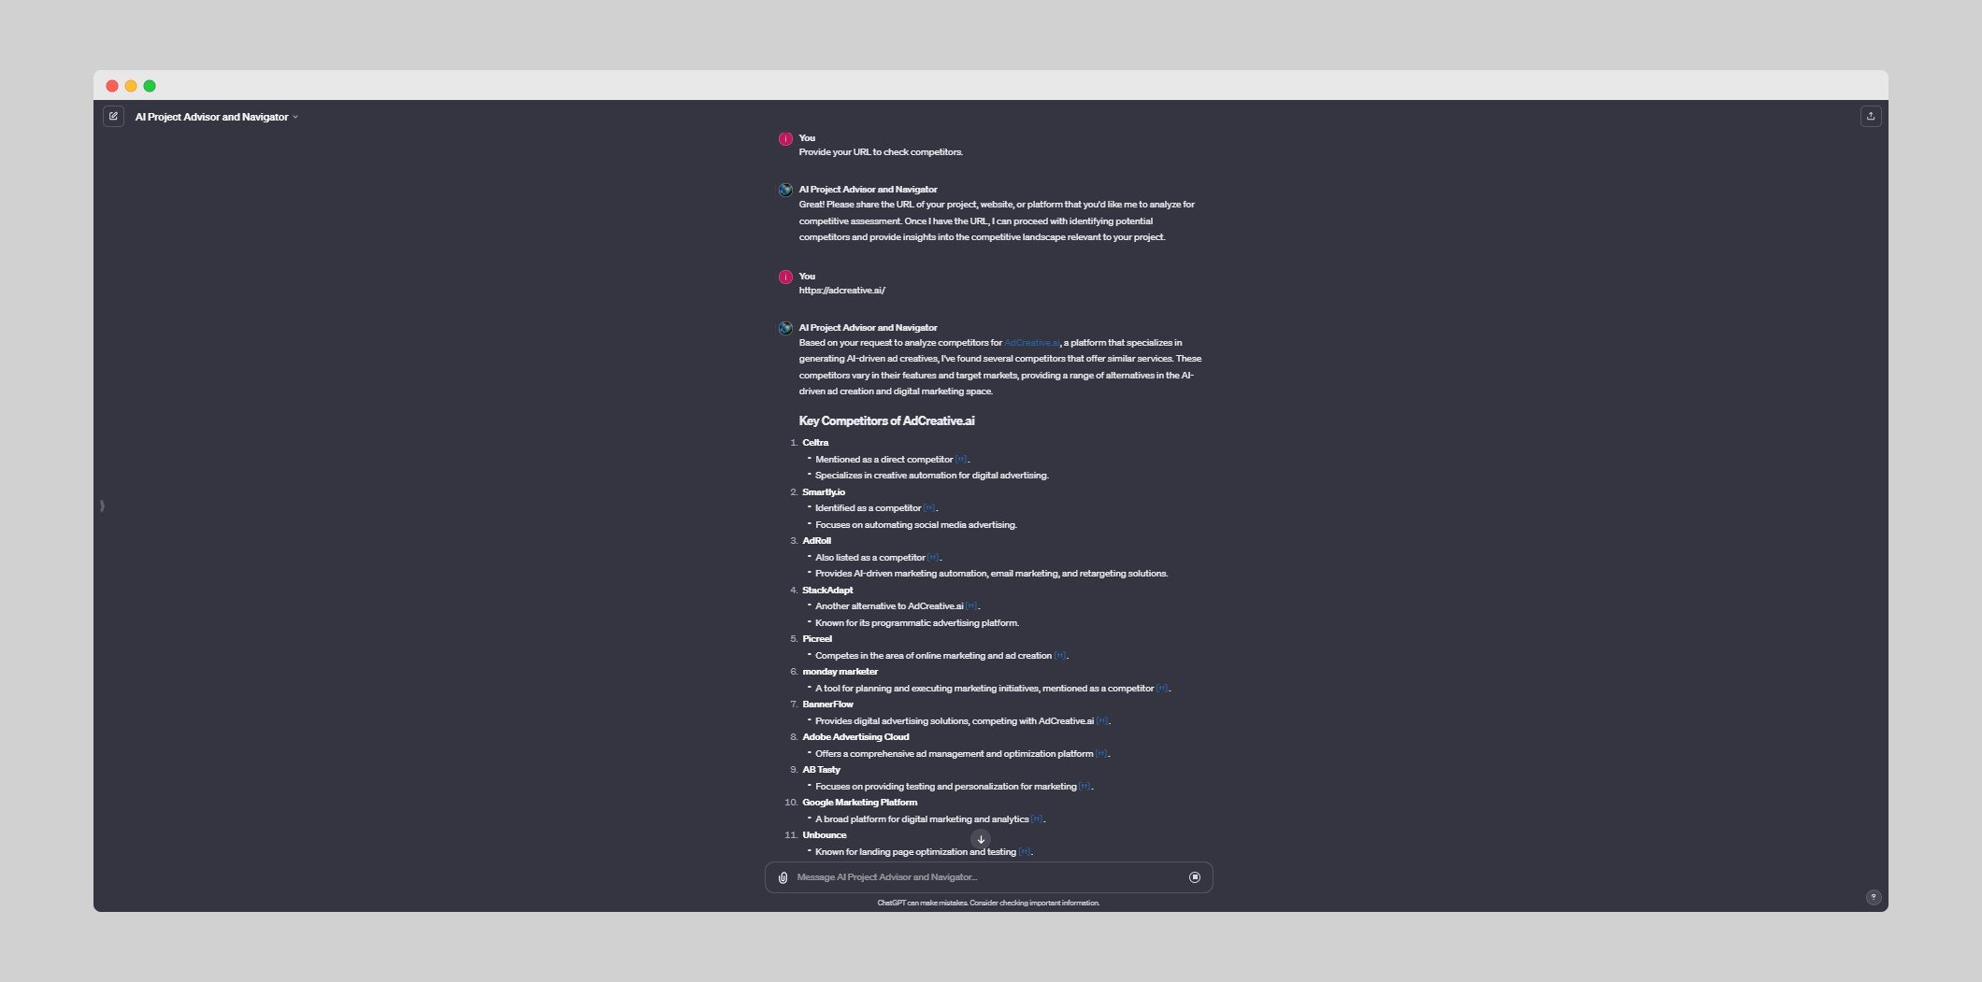
Task: Open citation after Unbounce landing page line
Action: [1025, 852]
